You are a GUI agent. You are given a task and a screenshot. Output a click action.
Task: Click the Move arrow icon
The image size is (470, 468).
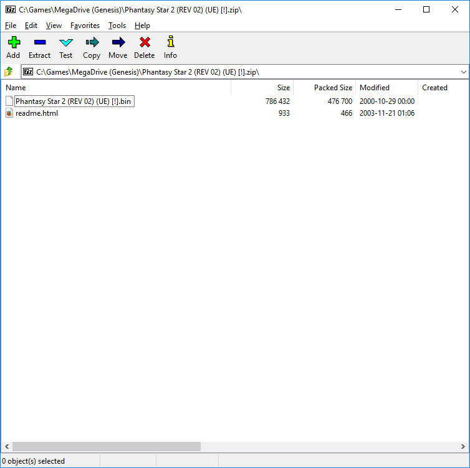pyautogui.click(x=118, y=42)
